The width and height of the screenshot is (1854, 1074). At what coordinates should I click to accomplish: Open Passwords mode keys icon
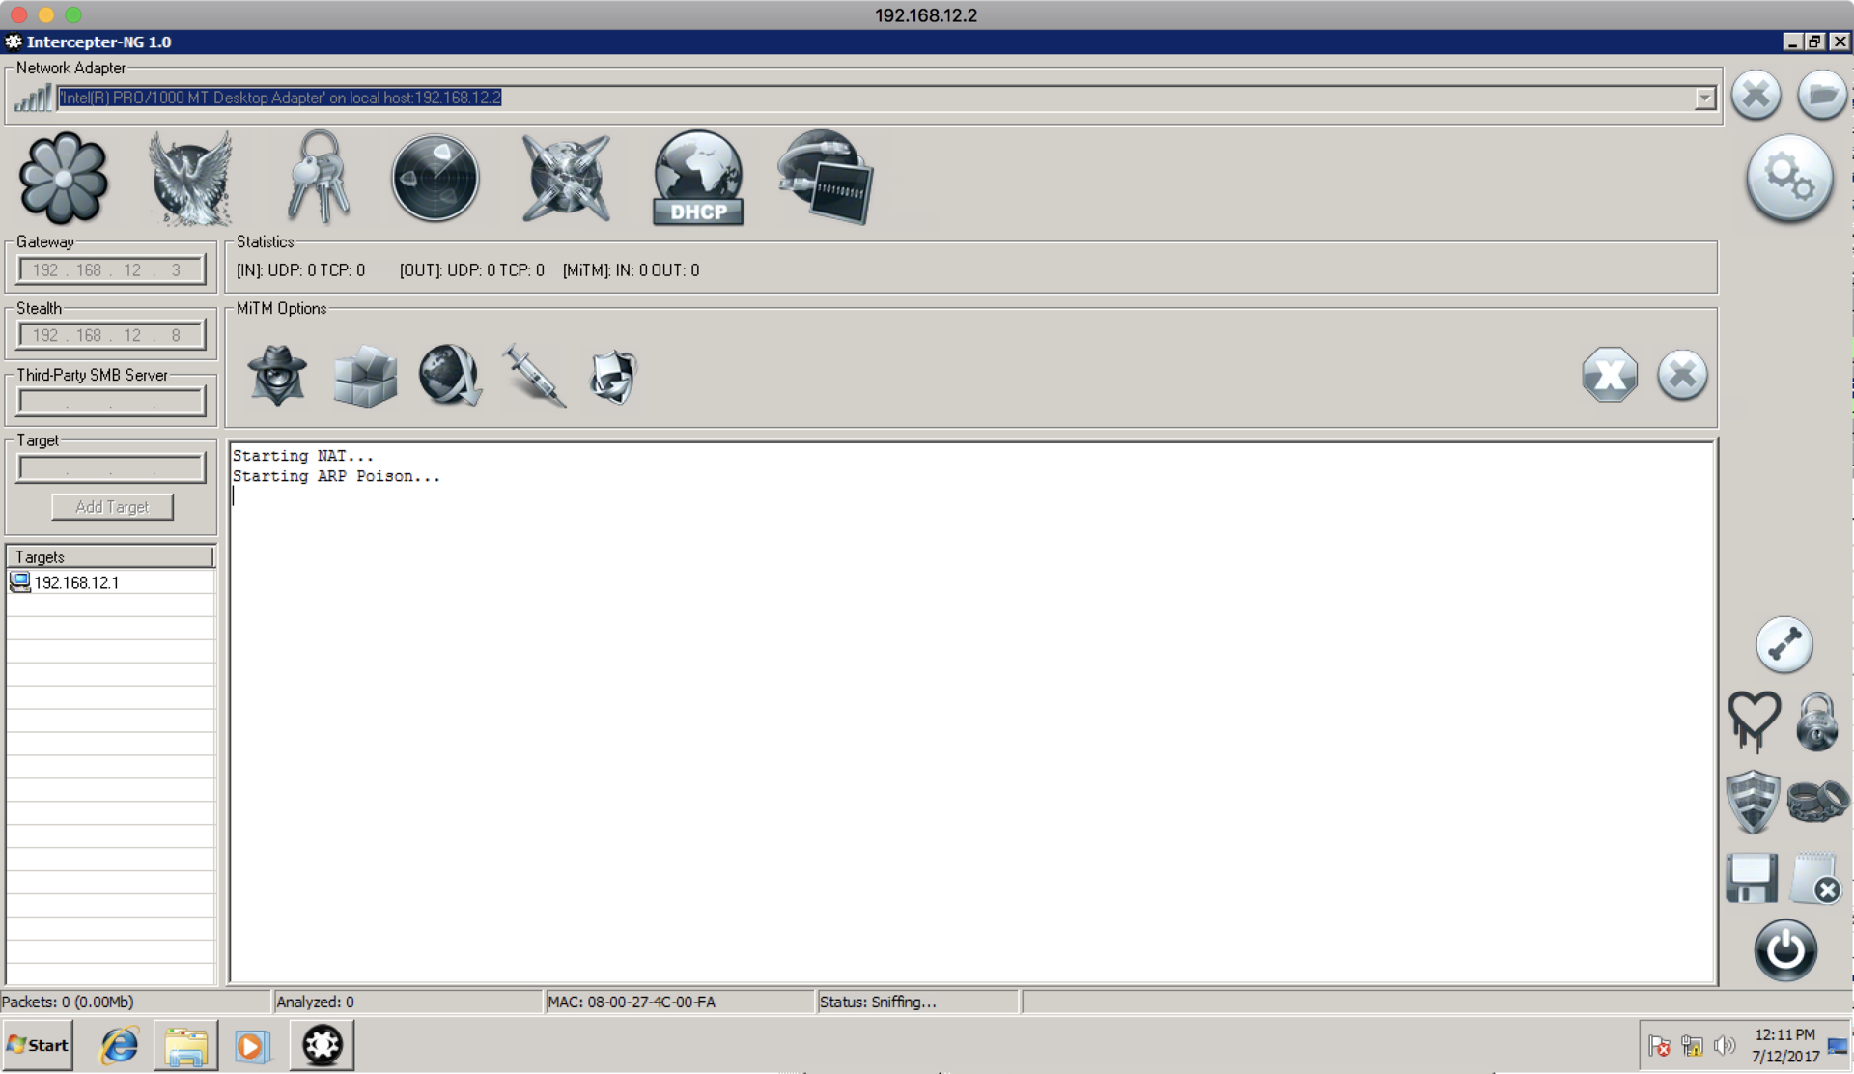(319, 178)
